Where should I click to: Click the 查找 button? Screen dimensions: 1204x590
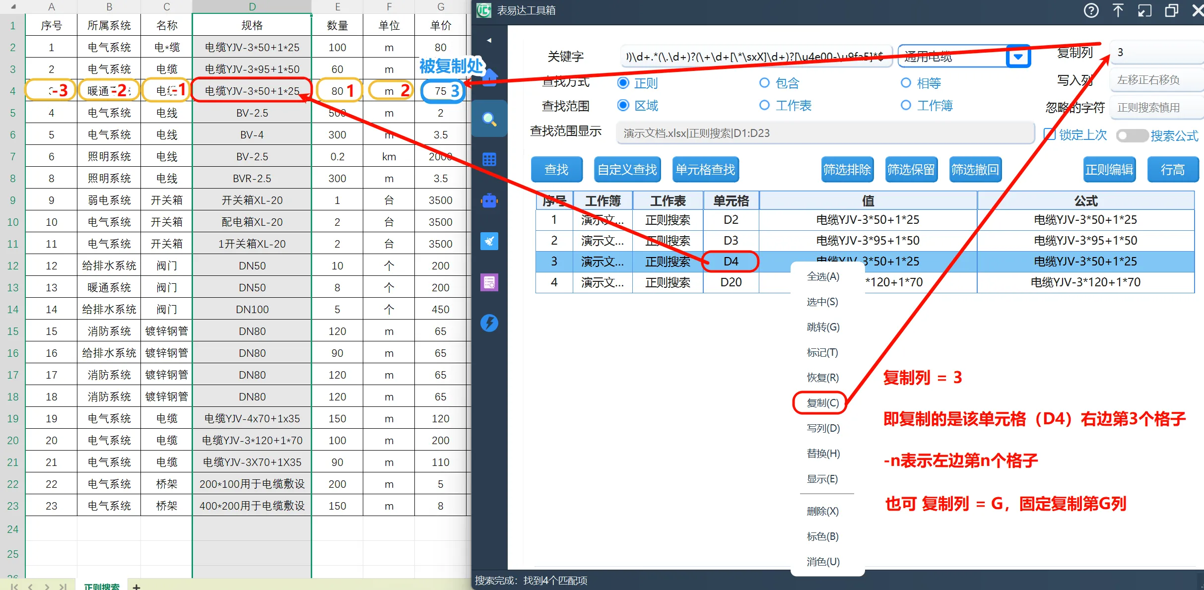click(x=556, y=170)
